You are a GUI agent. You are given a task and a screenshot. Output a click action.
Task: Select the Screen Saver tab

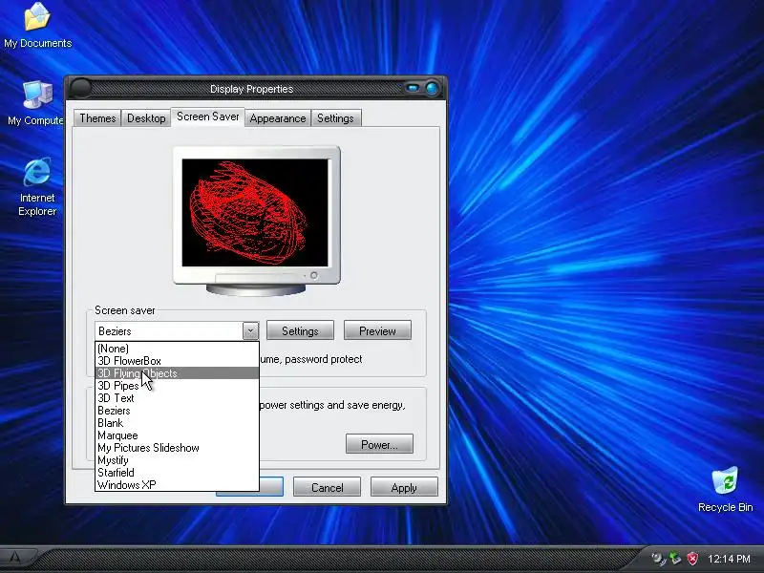[207, 117]
